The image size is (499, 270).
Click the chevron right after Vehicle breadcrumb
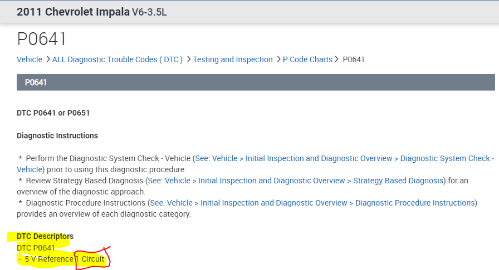[48, 59]
